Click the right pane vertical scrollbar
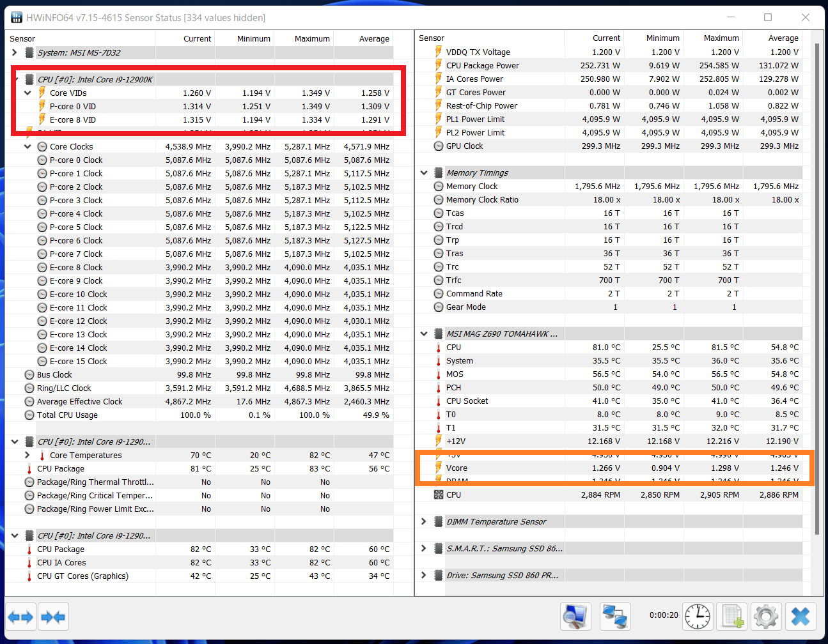828x644 pixels. [817, 289]
